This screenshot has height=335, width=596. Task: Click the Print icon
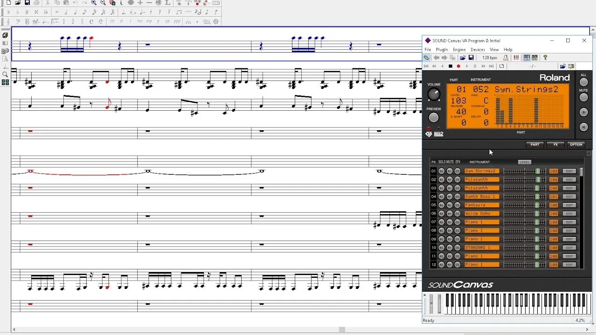click(37, 2)
